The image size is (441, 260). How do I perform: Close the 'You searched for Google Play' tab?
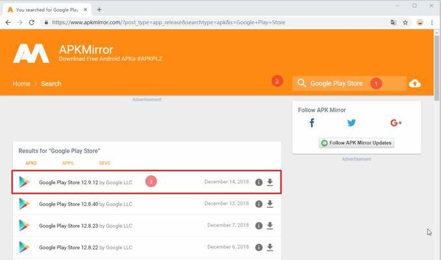[85, 10]
